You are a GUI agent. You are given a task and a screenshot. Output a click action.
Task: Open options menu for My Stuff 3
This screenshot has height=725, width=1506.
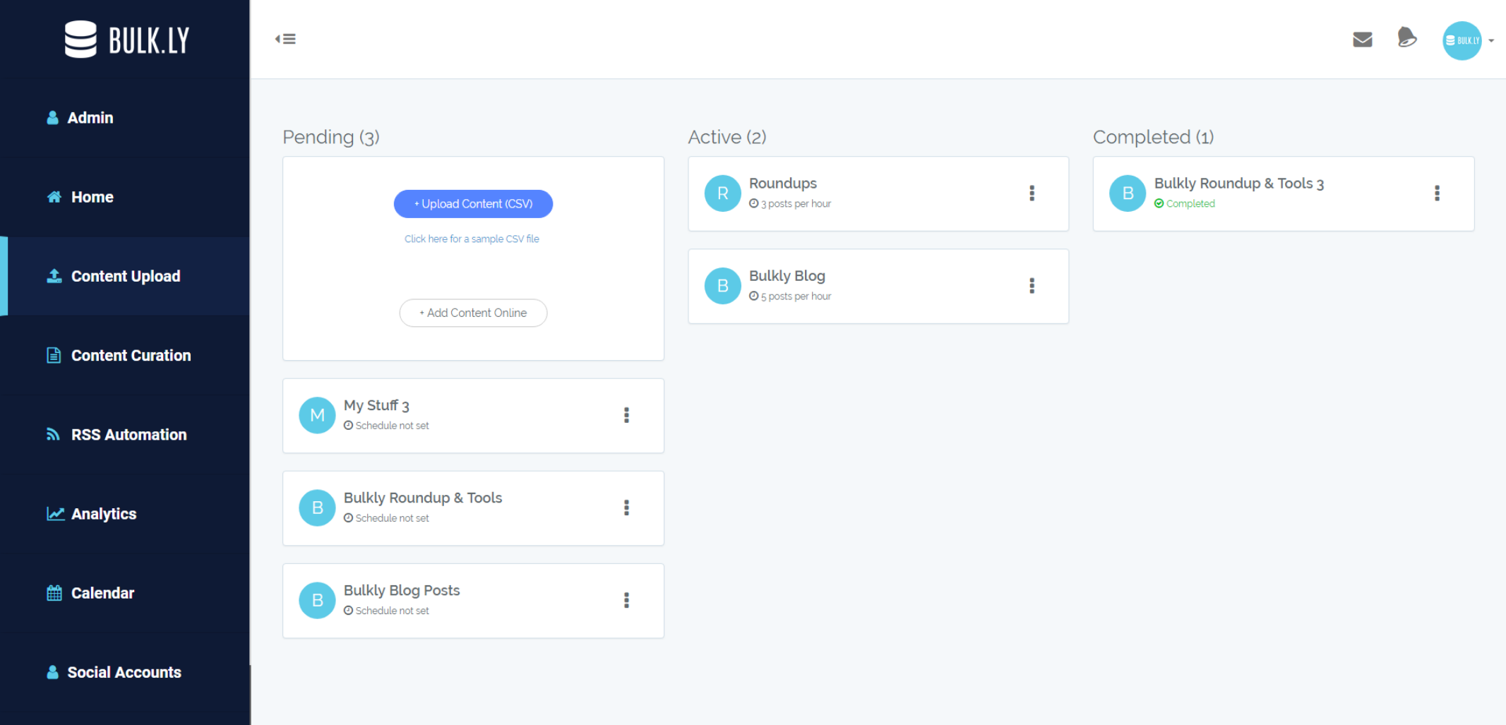626,415
